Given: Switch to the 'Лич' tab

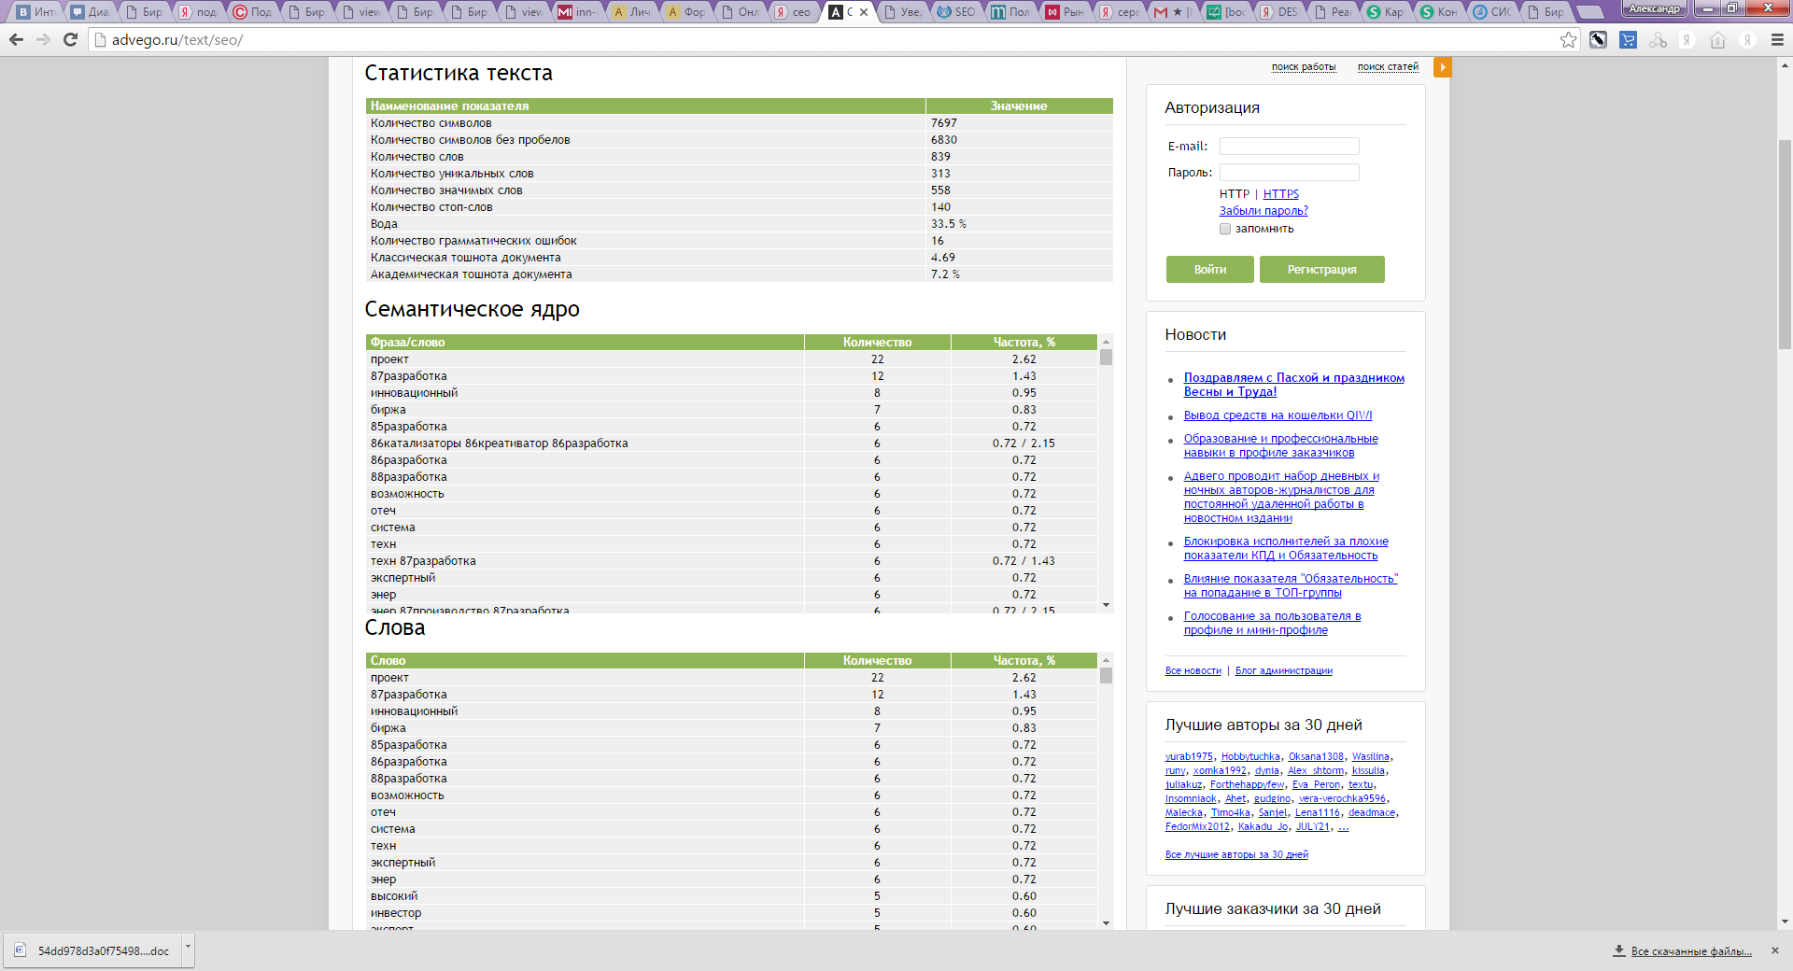Looking at the screenshot, I should click(x=631, y=12).
